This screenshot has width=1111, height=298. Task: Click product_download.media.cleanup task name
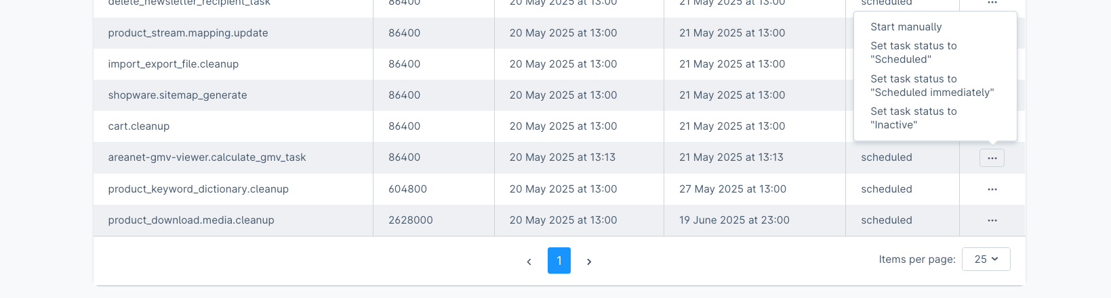[191, 220]
